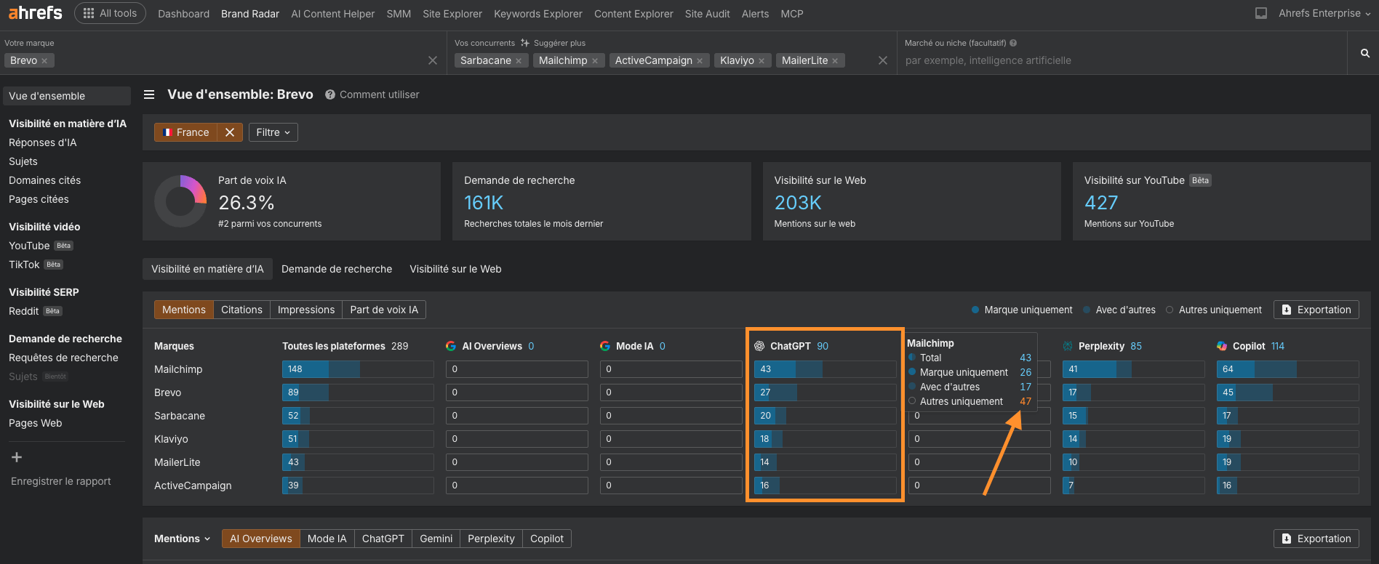Click the search magnifier button
The image size is (1379, 564).
point(1364,53)
